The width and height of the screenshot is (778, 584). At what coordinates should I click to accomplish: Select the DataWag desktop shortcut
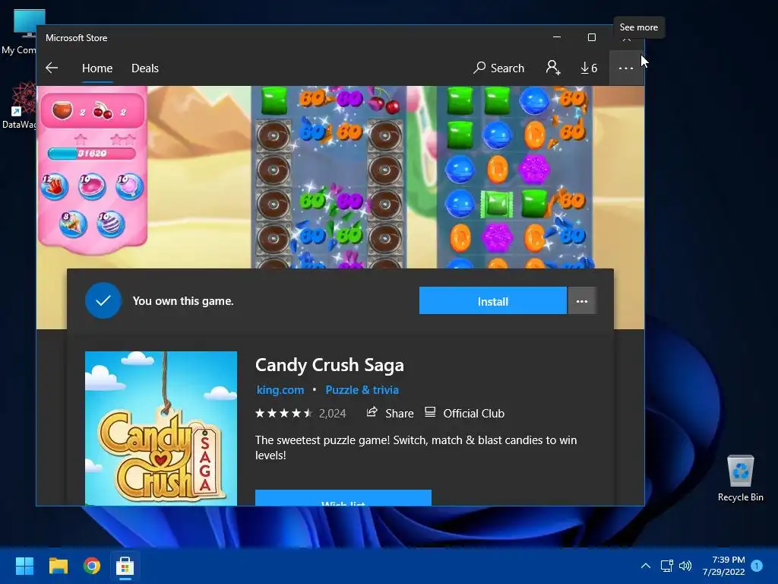(x=20, y=106)
